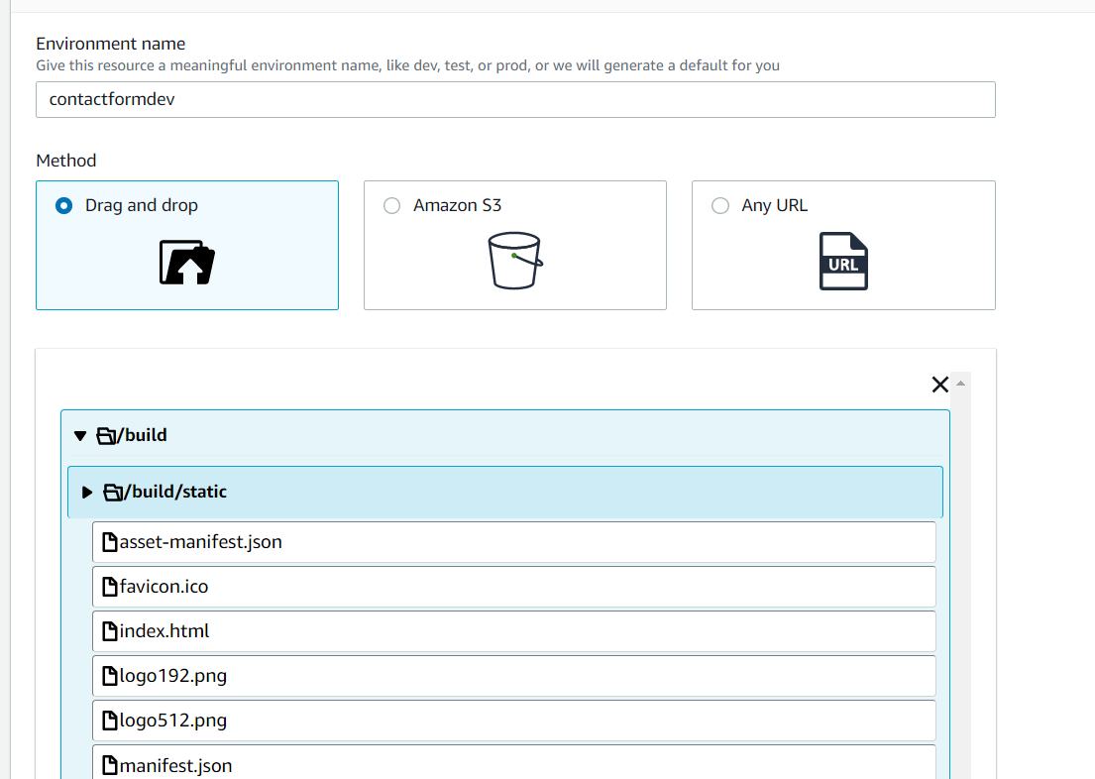This screenshot has height=779, width=1095.
Task: Click the index.html file icon
Action: 110,631
